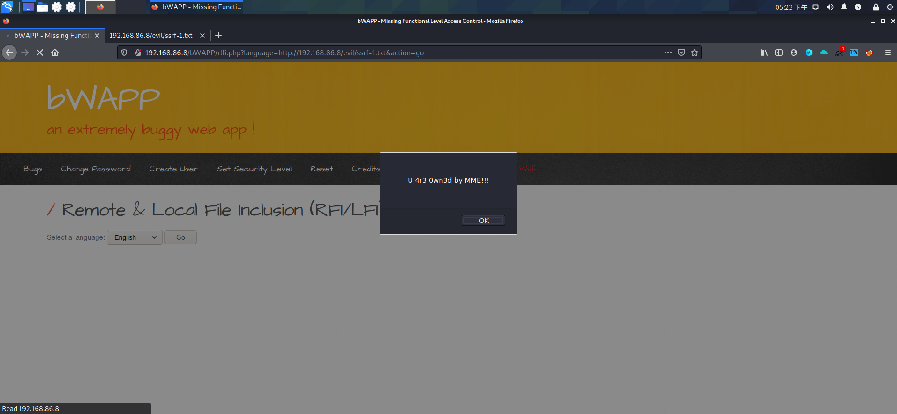897x414 pixels.
Task: Open the second gear launcher in panel
Action: point(71,7)
